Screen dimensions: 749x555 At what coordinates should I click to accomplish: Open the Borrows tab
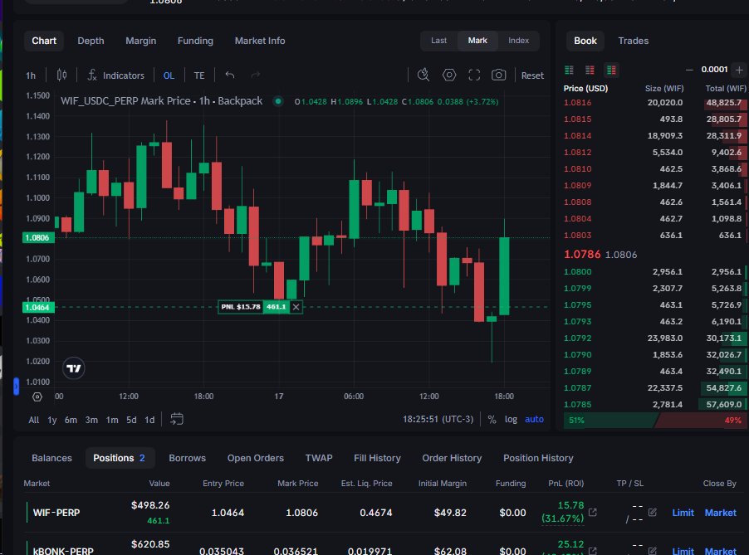point(188,458)
